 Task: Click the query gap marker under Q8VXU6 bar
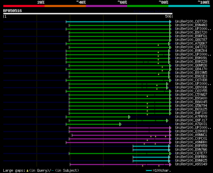(157, 89)
